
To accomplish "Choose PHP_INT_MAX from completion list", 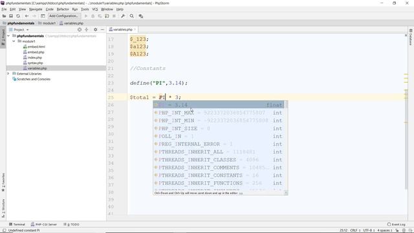I will tap(219, 113).
